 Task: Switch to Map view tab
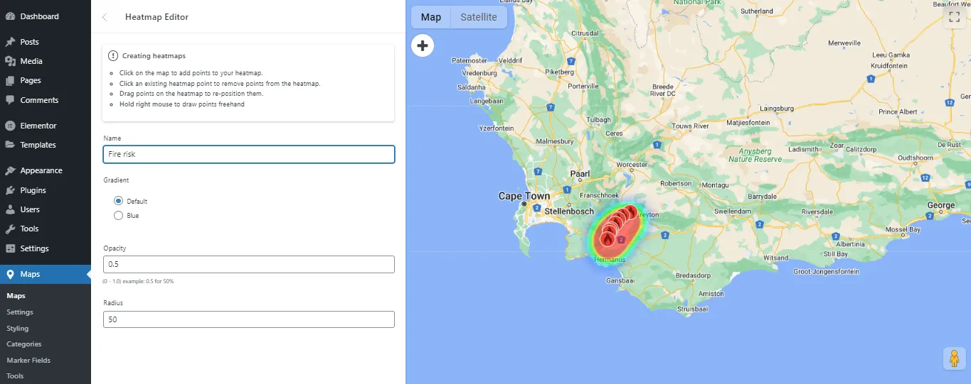(x=431, y=17)
